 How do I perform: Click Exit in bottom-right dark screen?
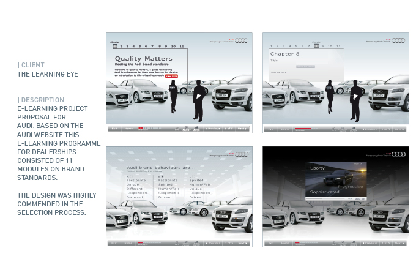point(270,243)
